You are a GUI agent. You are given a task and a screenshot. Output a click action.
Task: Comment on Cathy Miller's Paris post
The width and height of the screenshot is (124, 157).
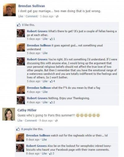click(31, 120)
